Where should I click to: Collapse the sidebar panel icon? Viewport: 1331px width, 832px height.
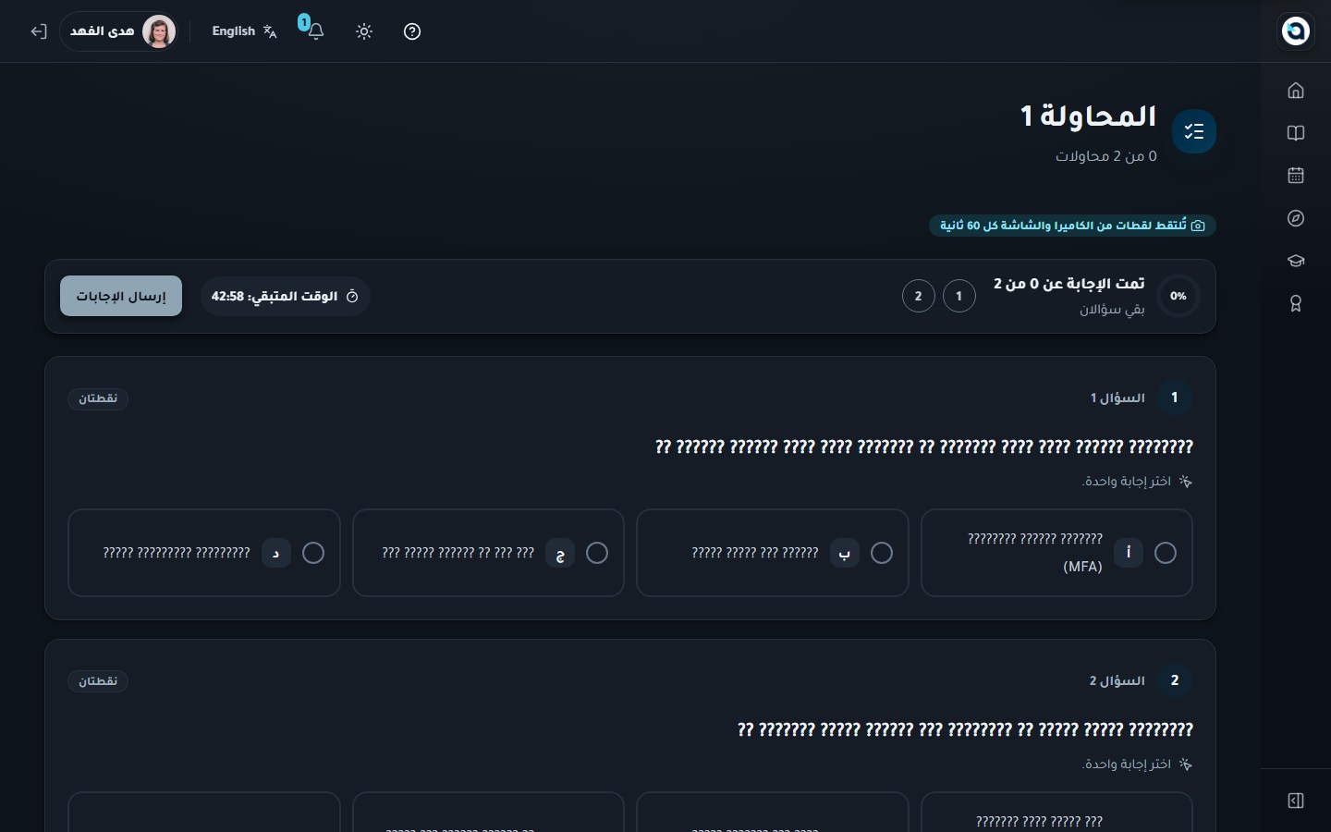1296,801
